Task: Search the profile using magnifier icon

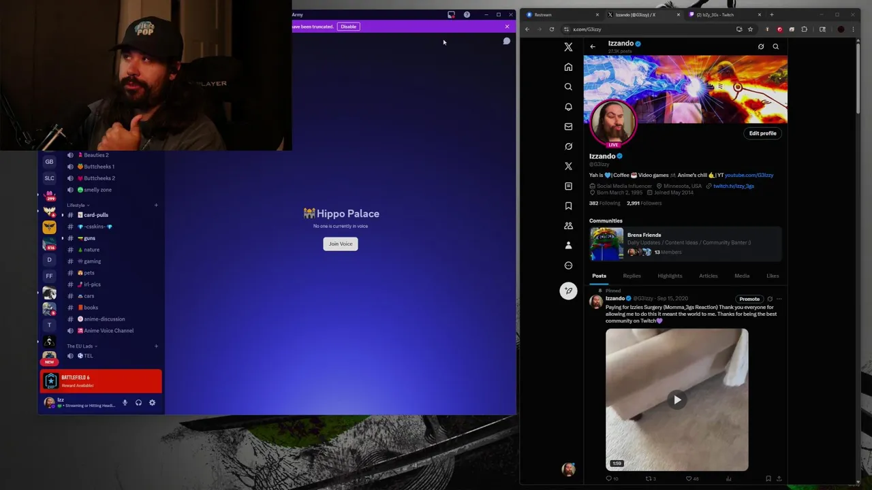Action: [775, 46]
